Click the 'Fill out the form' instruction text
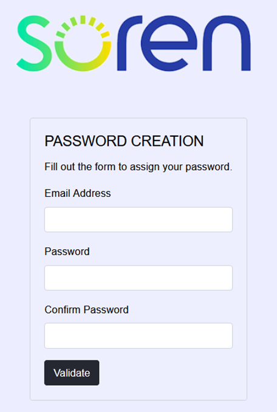Viewport: 277px width, 412px height. (138, 167)
